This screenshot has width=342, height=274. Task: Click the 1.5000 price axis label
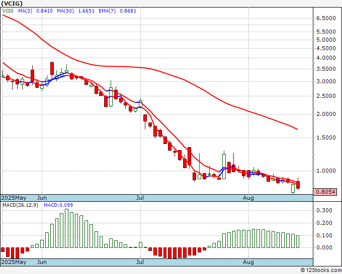click(x=326, y=138)
